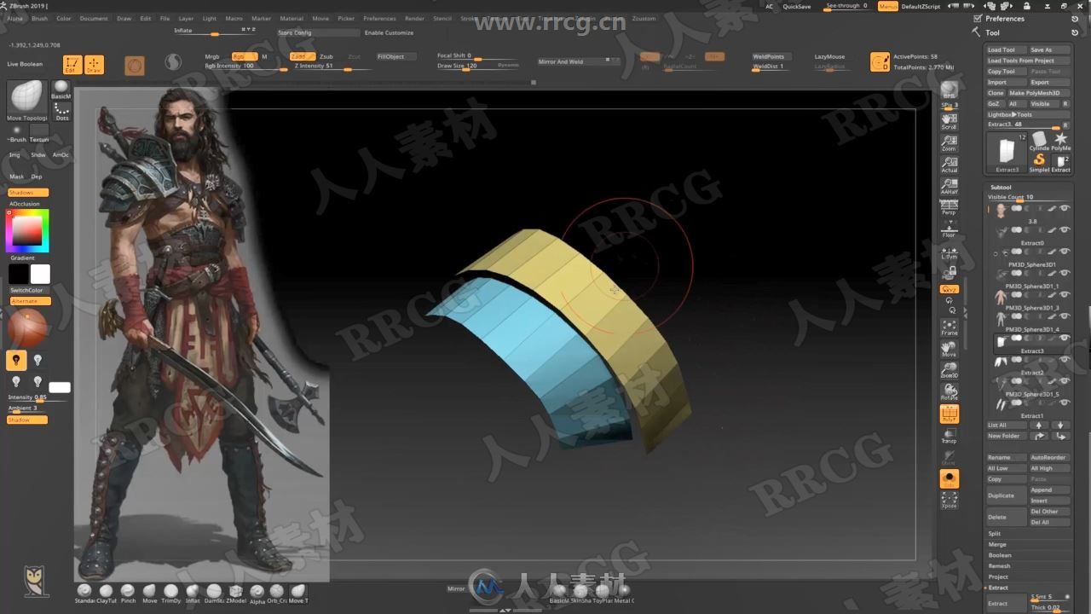The width and height of the screenshot is (1091, 614).
Task: Activate Edit mode button
Action: click(x=72, y=65)
